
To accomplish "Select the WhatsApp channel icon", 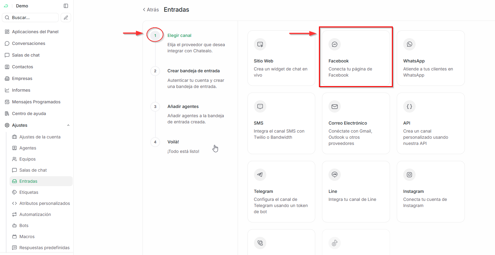I will tap(409, 44).
